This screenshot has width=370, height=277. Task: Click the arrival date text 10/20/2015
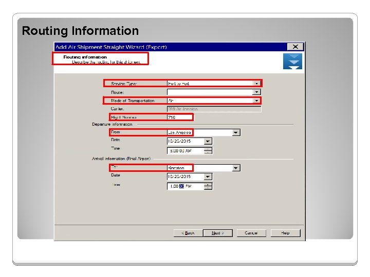tap(179, 176)
